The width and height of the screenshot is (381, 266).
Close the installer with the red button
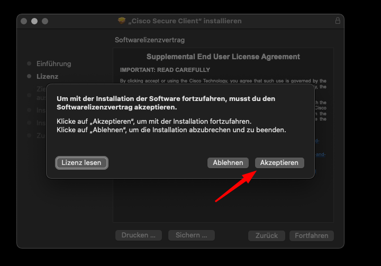[24, 21]
